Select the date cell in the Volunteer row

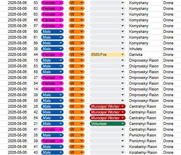14,124
